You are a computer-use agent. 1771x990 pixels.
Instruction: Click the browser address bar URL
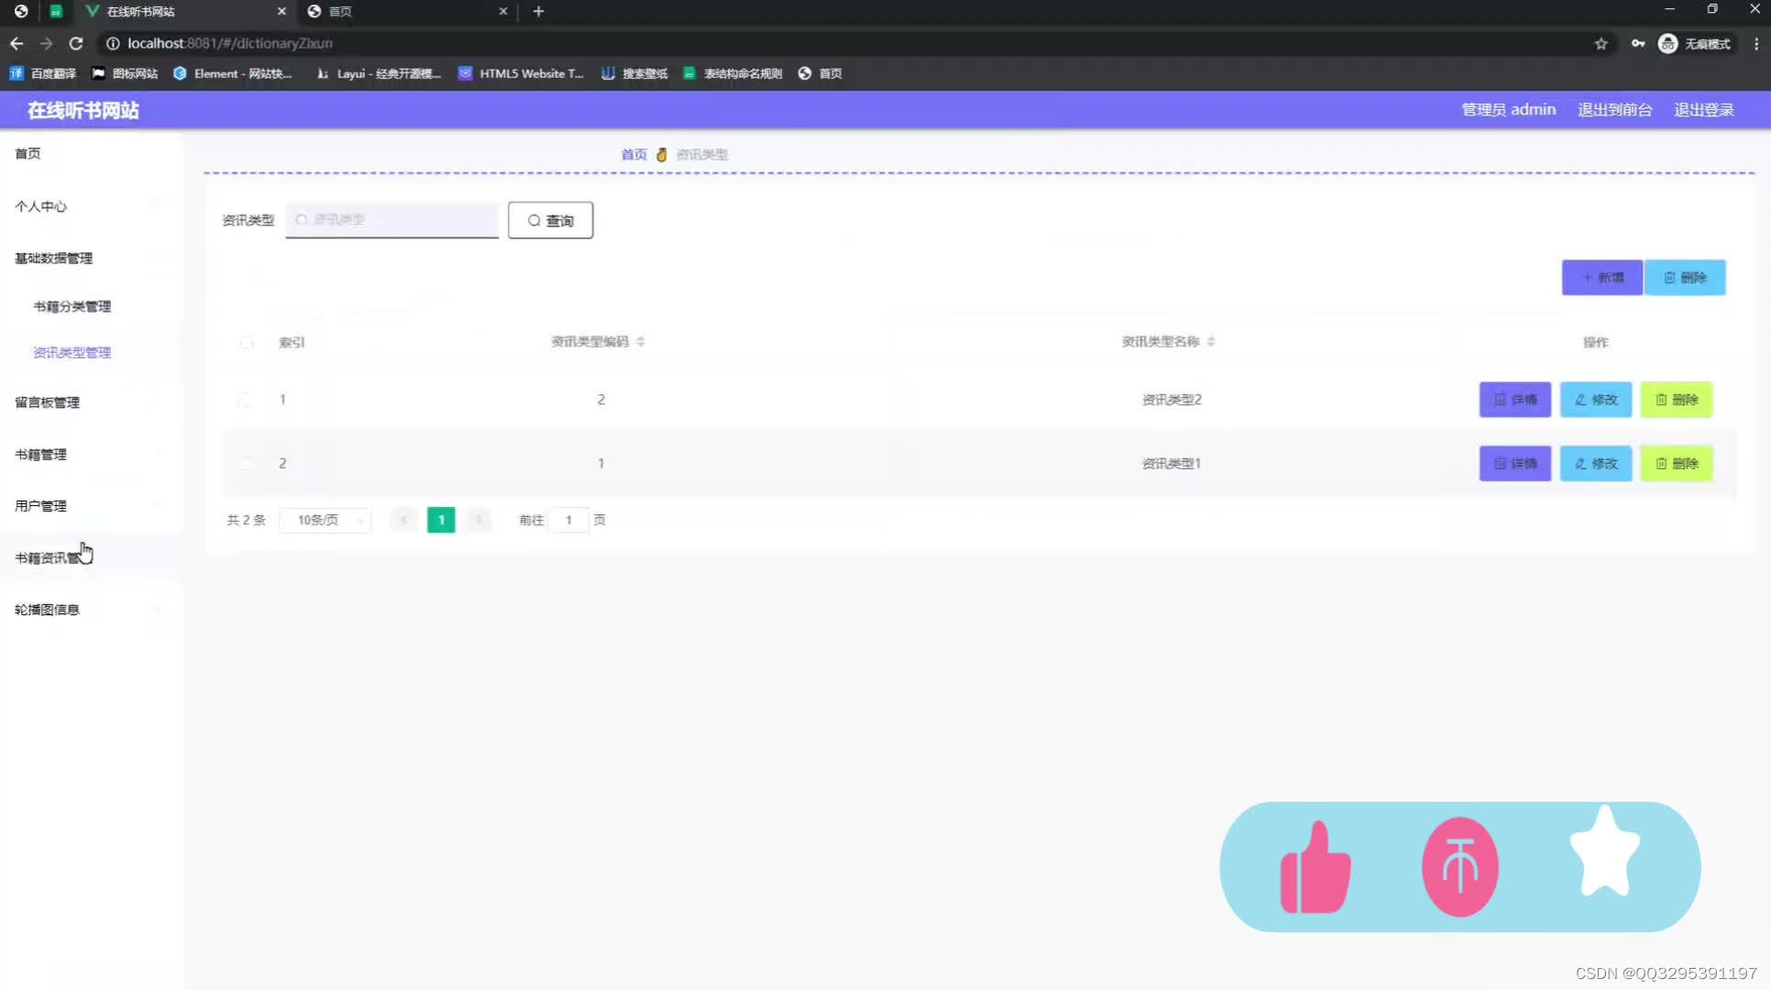[x=230, y=43]
